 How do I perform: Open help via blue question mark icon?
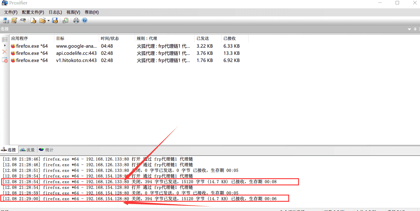pos(85,21)
